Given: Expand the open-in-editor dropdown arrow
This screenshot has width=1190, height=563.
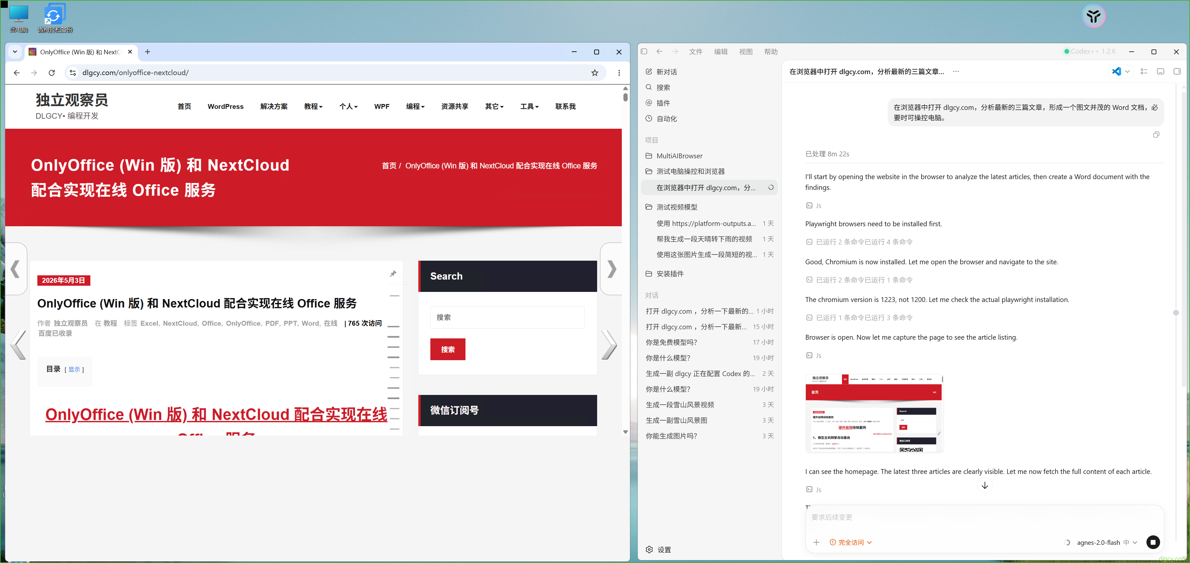Looking at the screenshot, I should pyautogui.click(x=1127, y=72).
